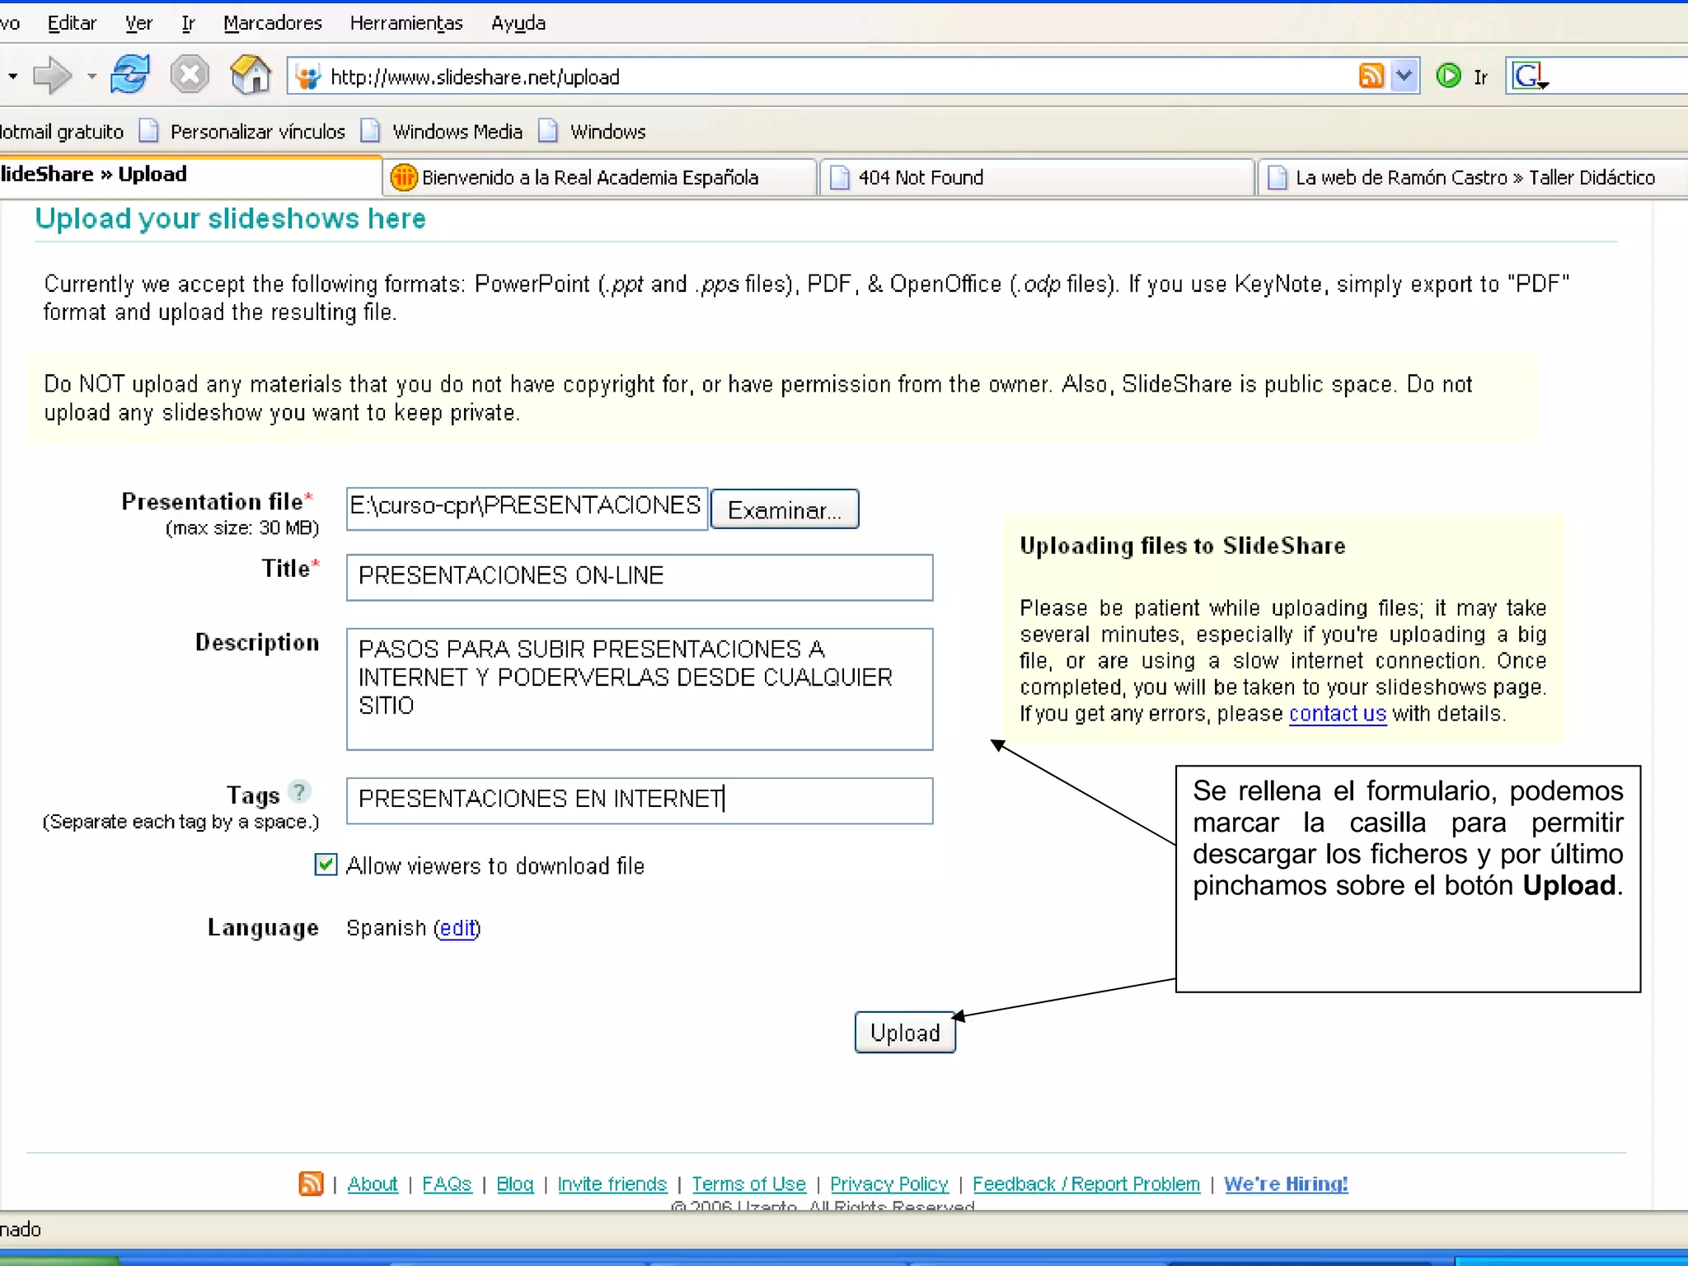Click in the Title input field
The width and height of the screenshot is (1688, 1266).
[x=639, y=576]
